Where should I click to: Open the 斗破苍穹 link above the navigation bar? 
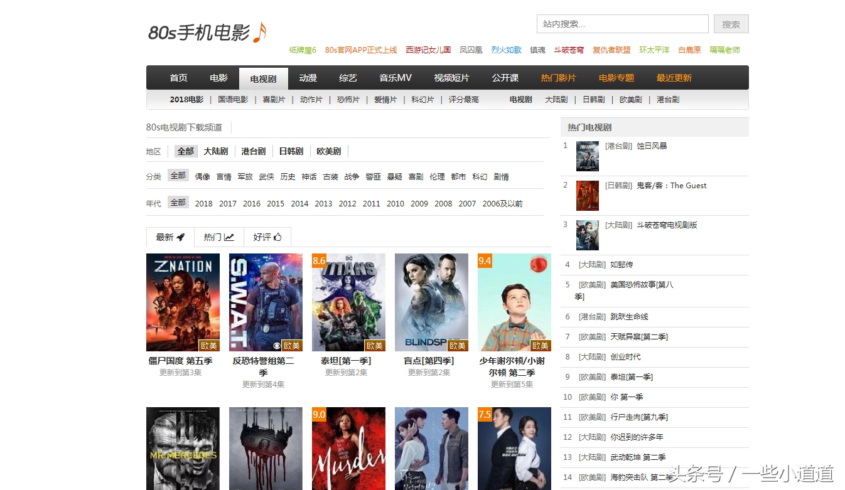coord(568,50)
